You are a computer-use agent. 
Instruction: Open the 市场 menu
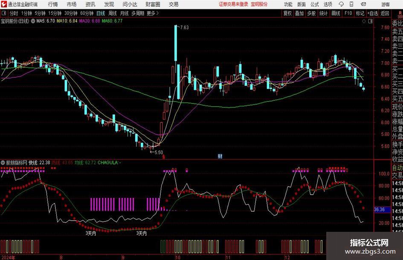[72, 4]
